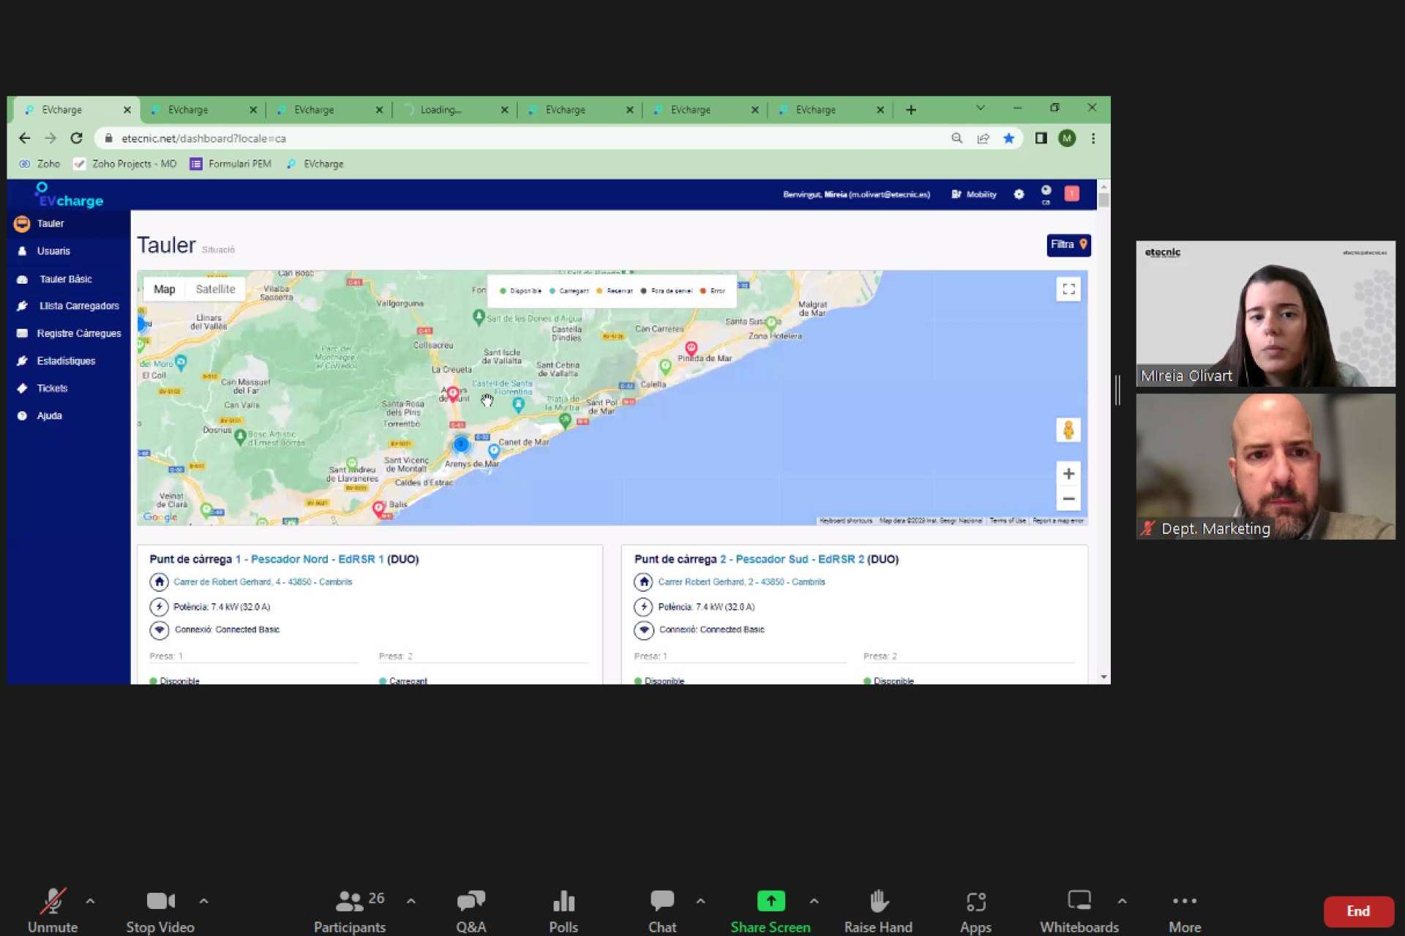The height and width of the screenshot is (936, 1405).
Task: Switch map to Satellite view
Action: click(x=215, y=290)
